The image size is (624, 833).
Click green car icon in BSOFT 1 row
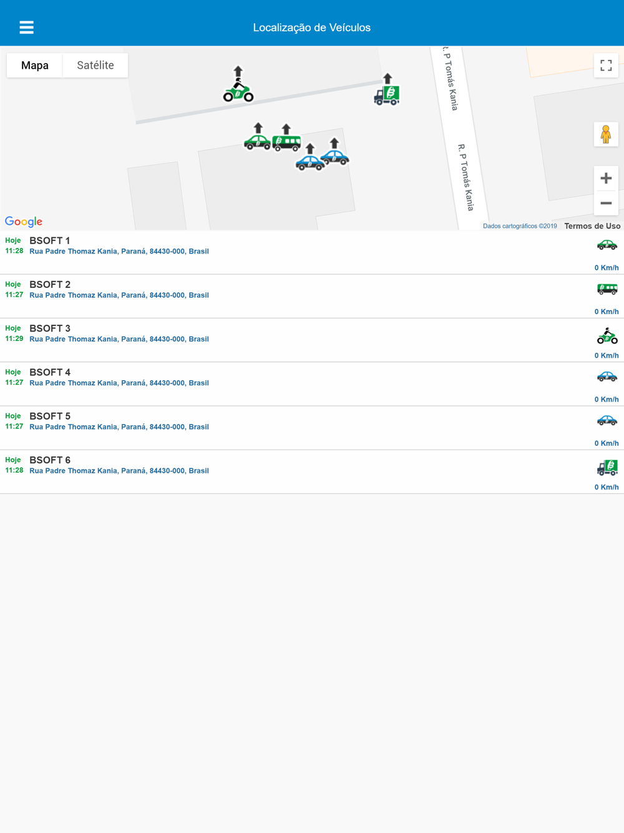point(607,245)
